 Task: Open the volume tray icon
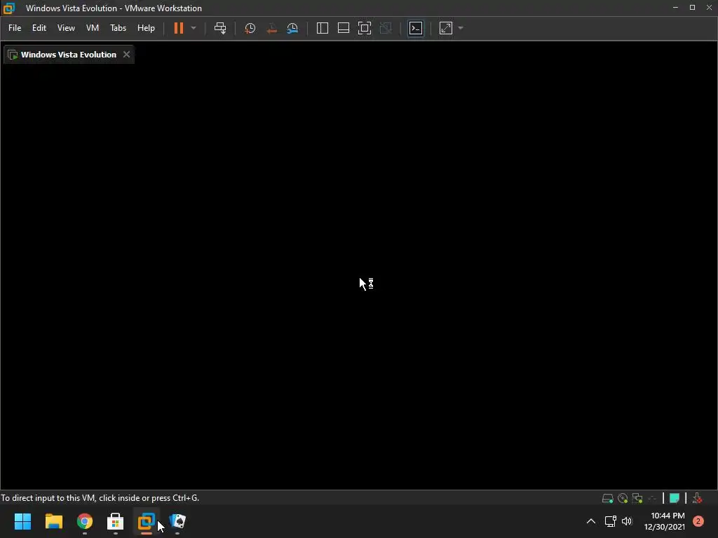pyautogui.click(x=627, y=521)
